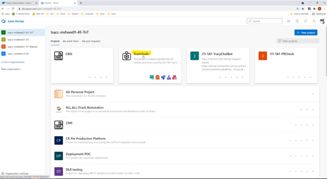
Task: Click the Filter projects field
Action: click(x=298, y=41)
